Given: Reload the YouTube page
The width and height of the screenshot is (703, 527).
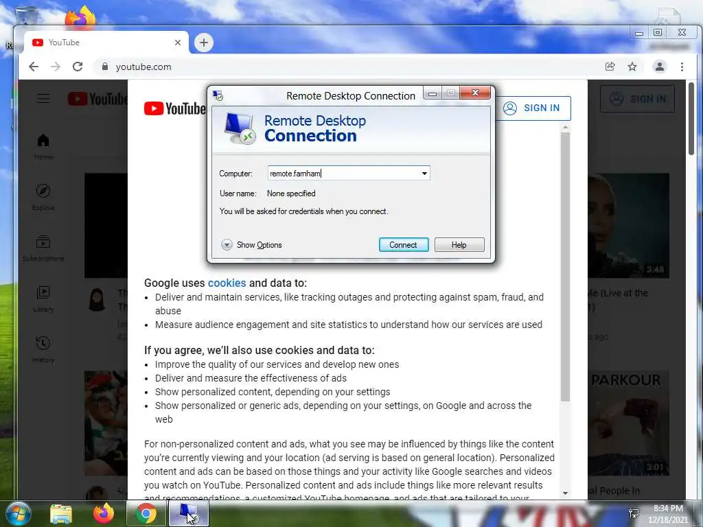Looking at the screenshot, I should 78,67.
